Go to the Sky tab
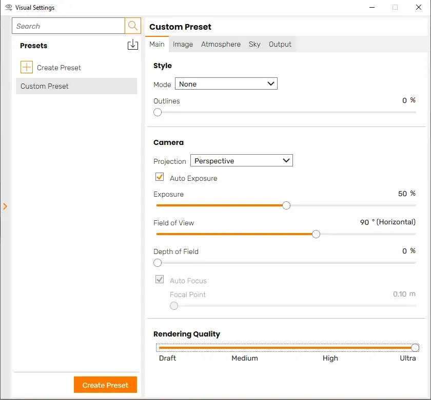This screenshot has height=400, width=431. point(254,44)
